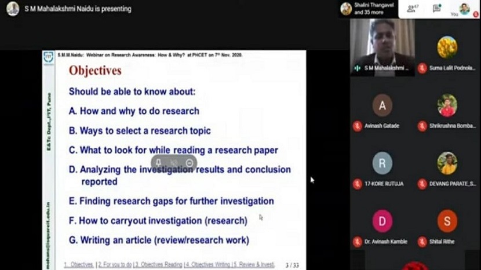Select 17-KORE RUTUJA's 'R' avatar
This screenshot has width=481, height=270.
point(382,163)
